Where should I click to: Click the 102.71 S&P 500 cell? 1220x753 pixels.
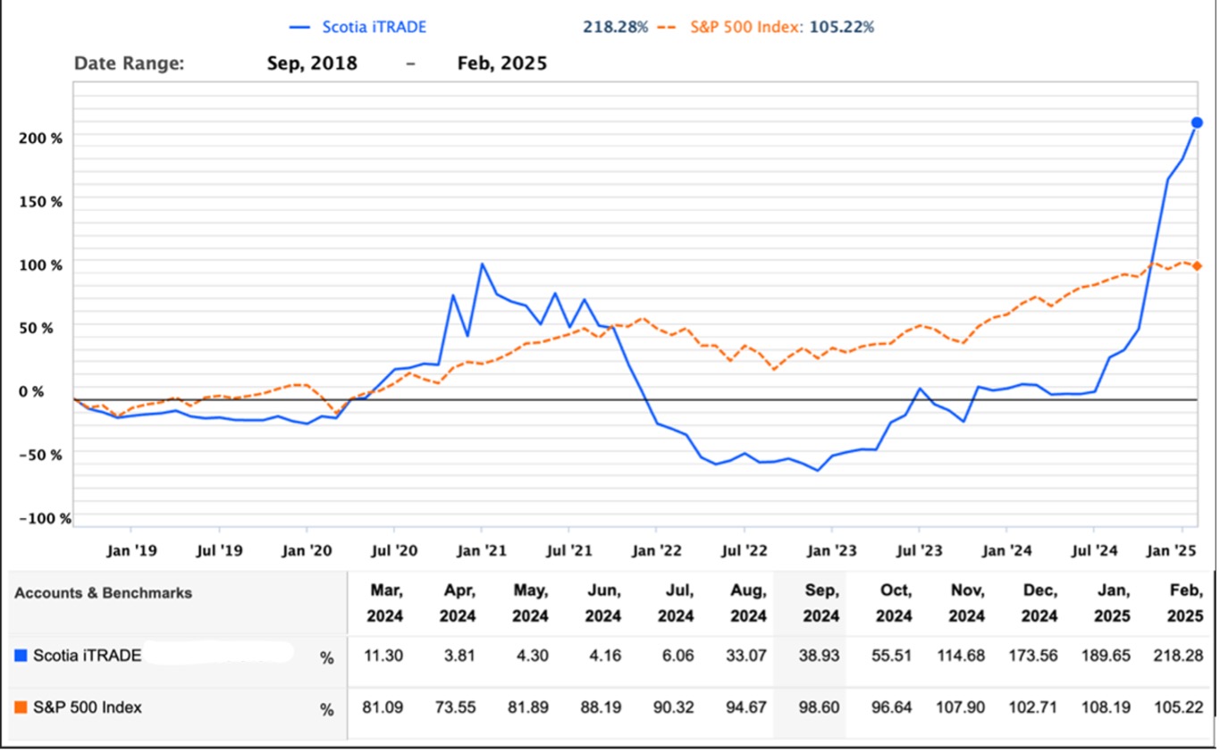[1036, 707]
